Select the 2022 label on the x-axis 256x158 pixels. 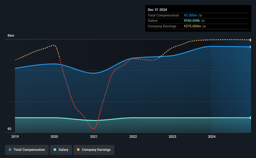point(133,137)
